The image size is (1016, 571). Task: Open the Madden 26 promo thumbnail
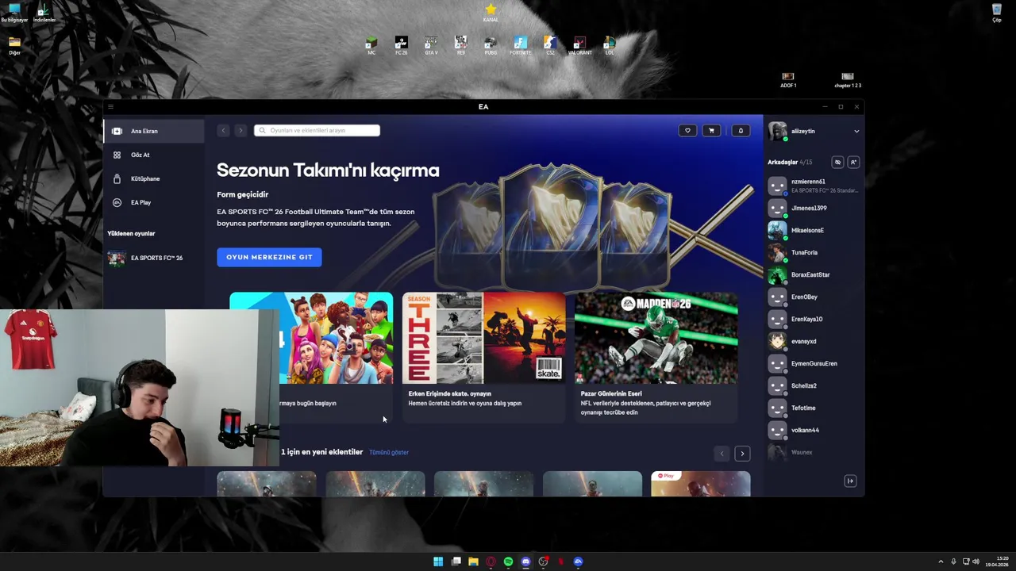[x=656, y=338]
